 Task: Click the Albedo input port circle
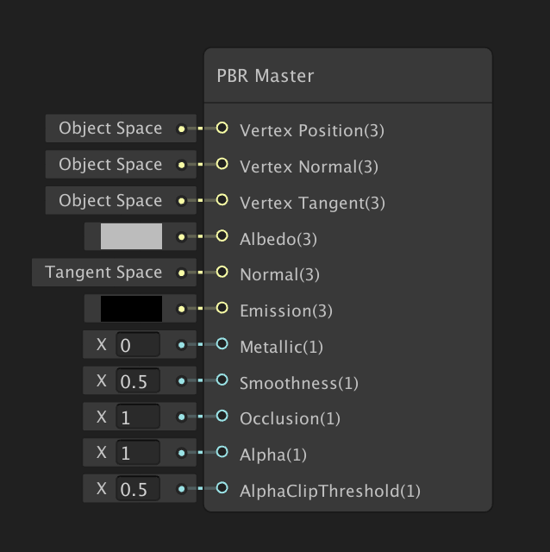[x=222, y=236]
